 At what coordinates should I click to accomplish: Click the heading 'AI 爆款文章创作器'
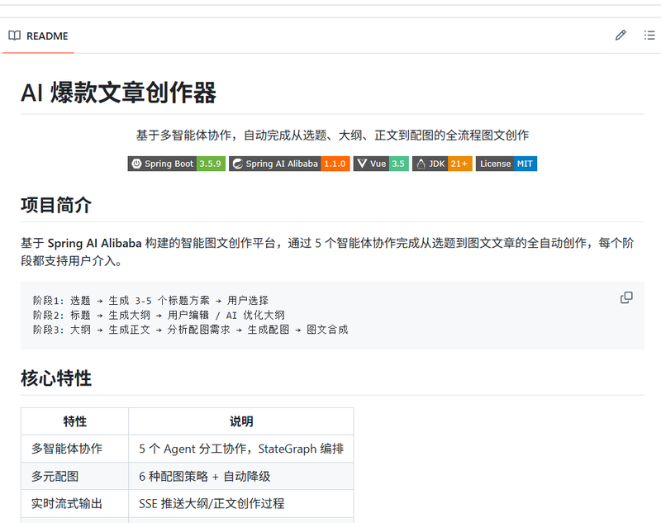[x=118, y=93]
